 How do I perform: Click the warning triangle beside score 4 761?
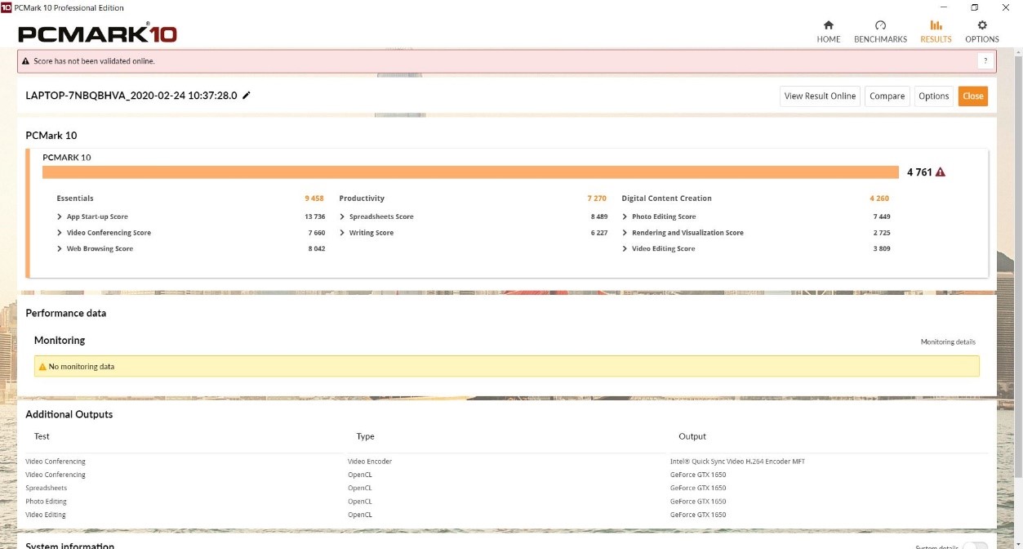click(x=941, y=172)
